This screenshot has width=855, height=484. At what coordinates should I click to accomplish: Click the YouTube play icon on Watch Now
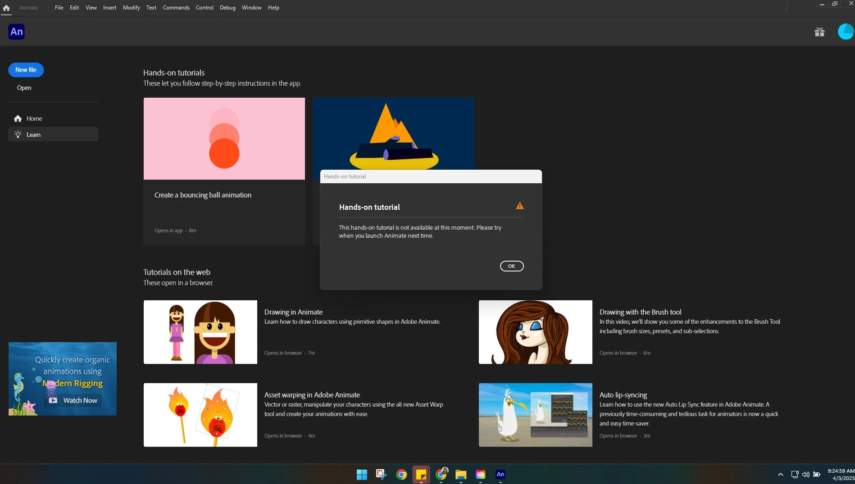53,400
